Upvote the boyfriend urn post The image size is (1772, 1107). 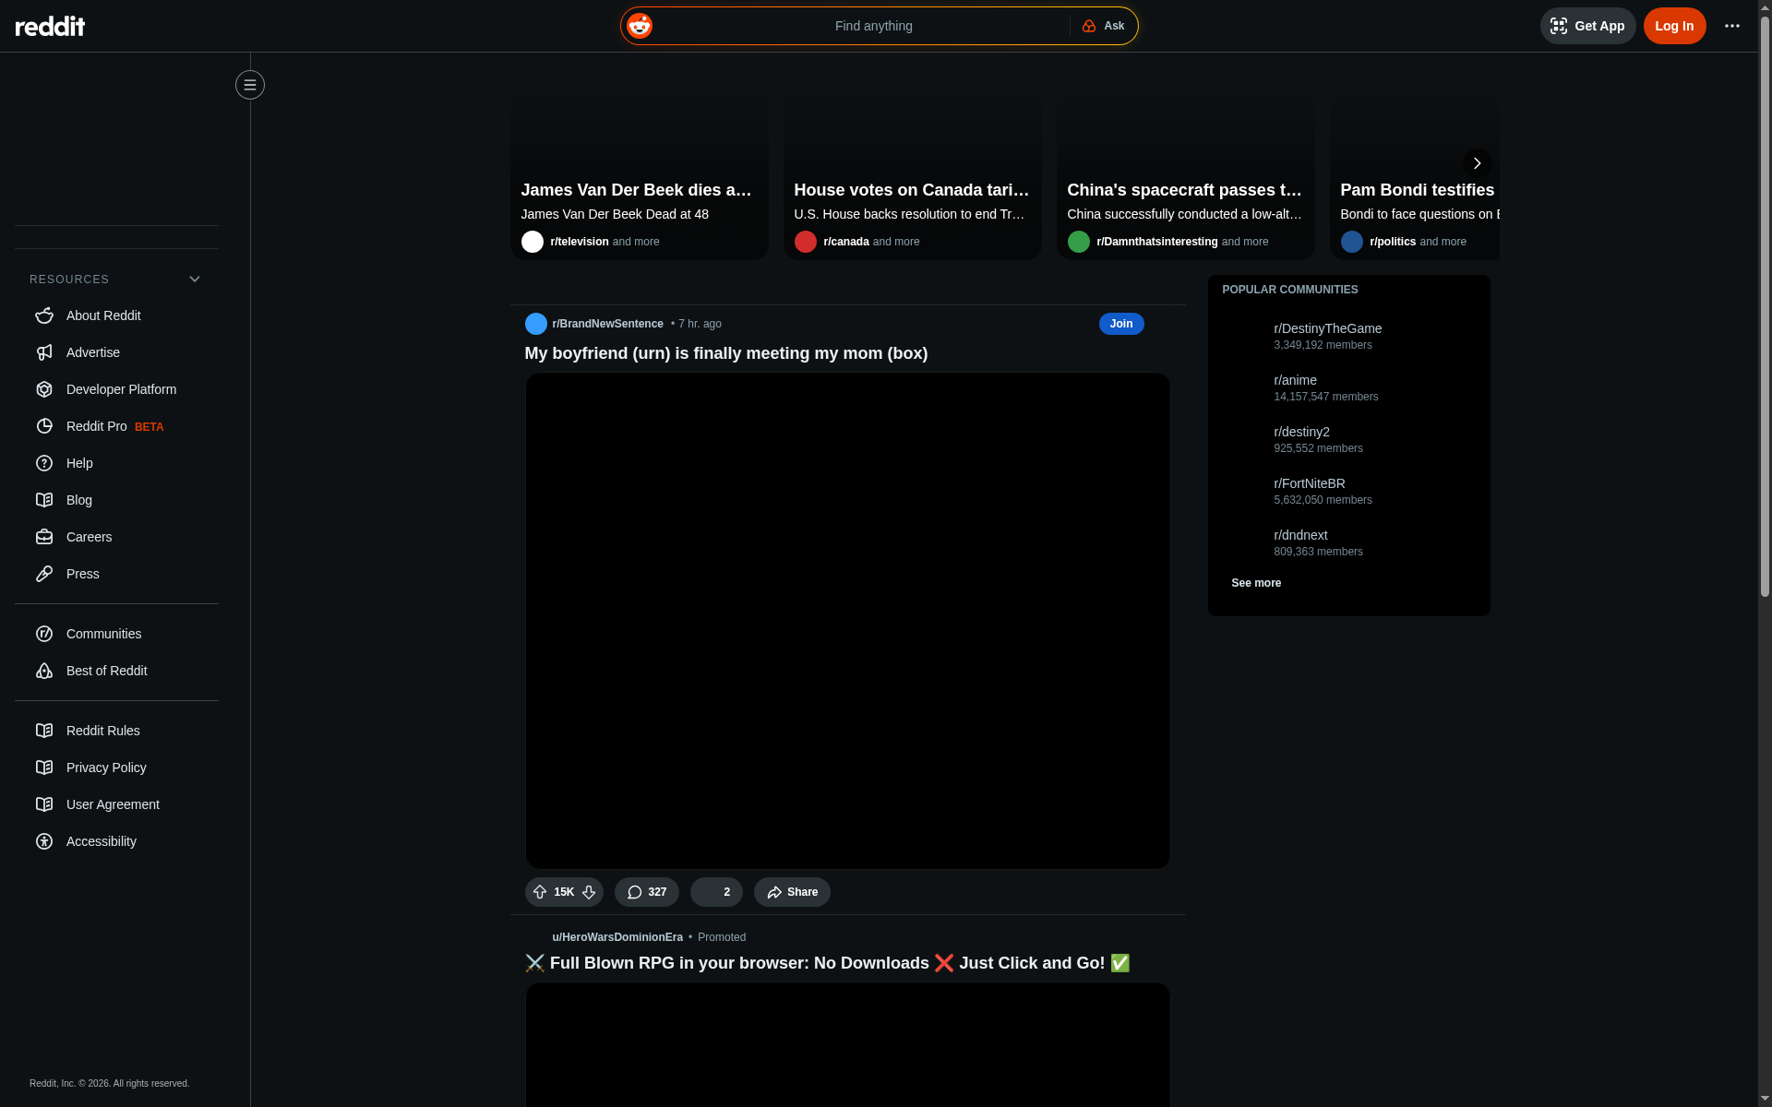(541, 892)
